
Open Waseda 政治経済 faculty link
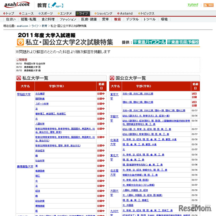pyautogui.click(x=40, y=151)
